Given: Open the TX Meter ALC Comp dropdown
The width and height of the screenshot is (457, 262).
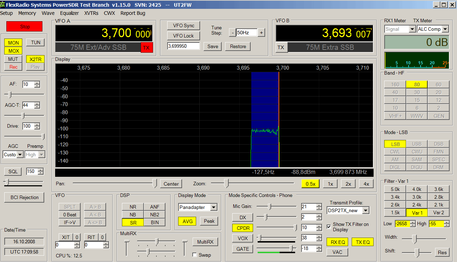Looking at the screenshot, I should 445,29.
